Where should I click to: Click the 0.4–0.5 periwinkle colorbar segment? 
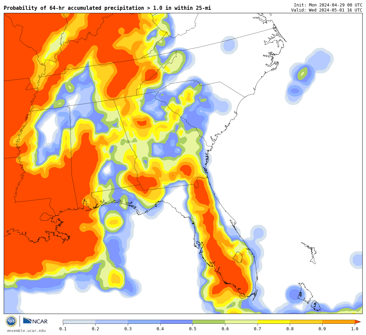tap(177, 322)
